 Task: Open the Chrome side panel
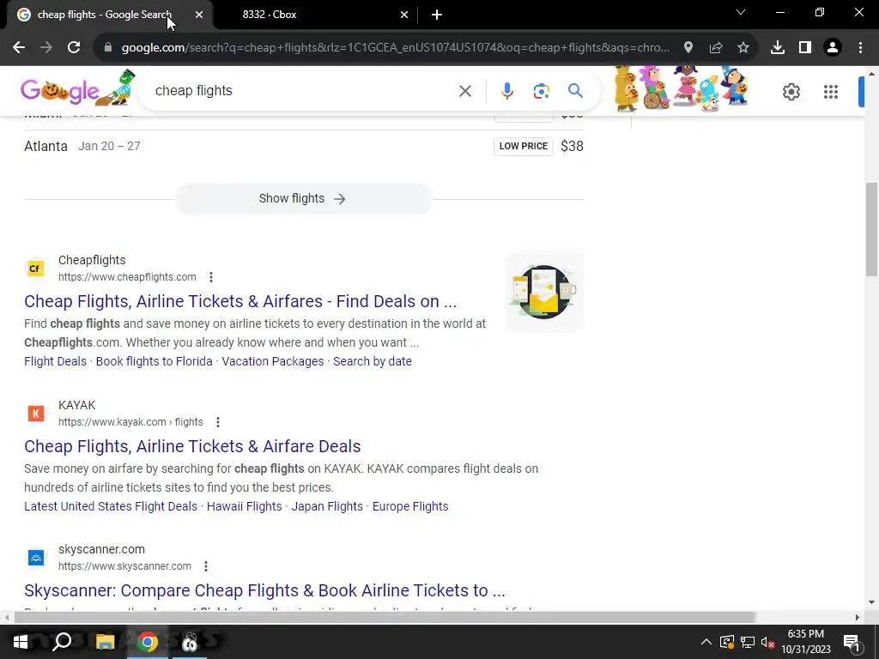(x=804, y=48)
